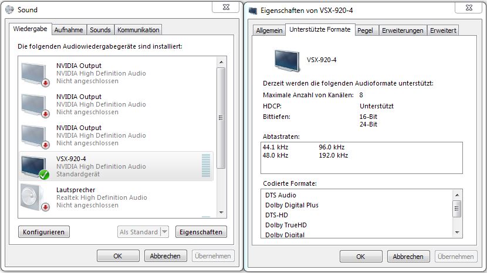Click the Eigenschaften window title monitor icon
This screenshot has width=487, height=273.
tap(253, 11)
